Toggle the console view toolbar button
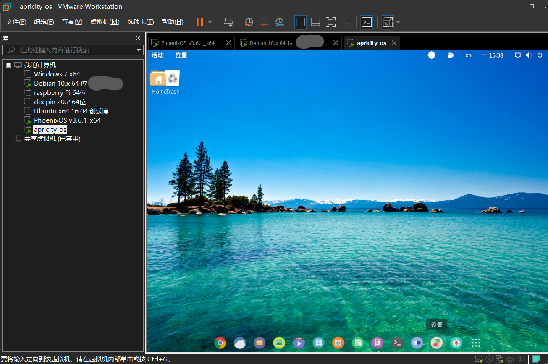This screenshot has width=548, height=364. [367, 22]
